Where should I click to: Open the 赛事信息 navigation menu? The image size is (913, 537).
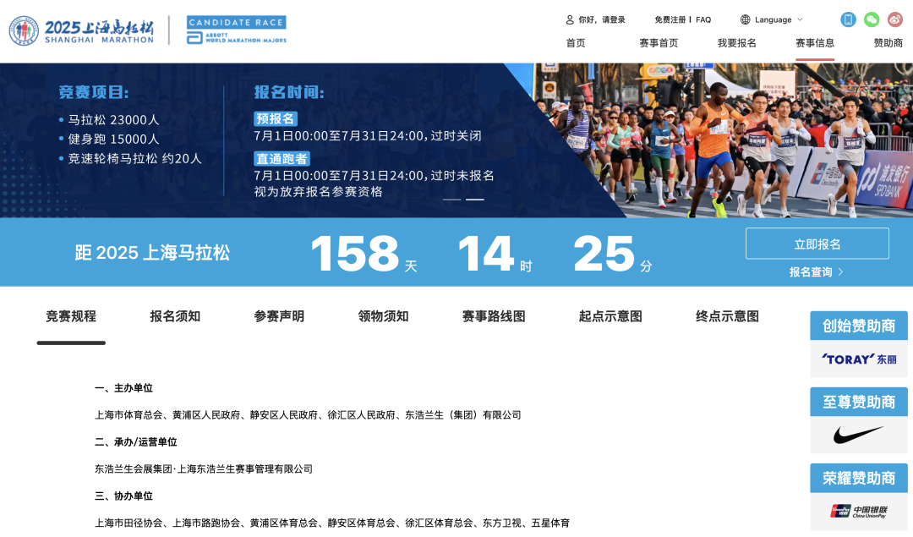point(814,43)
